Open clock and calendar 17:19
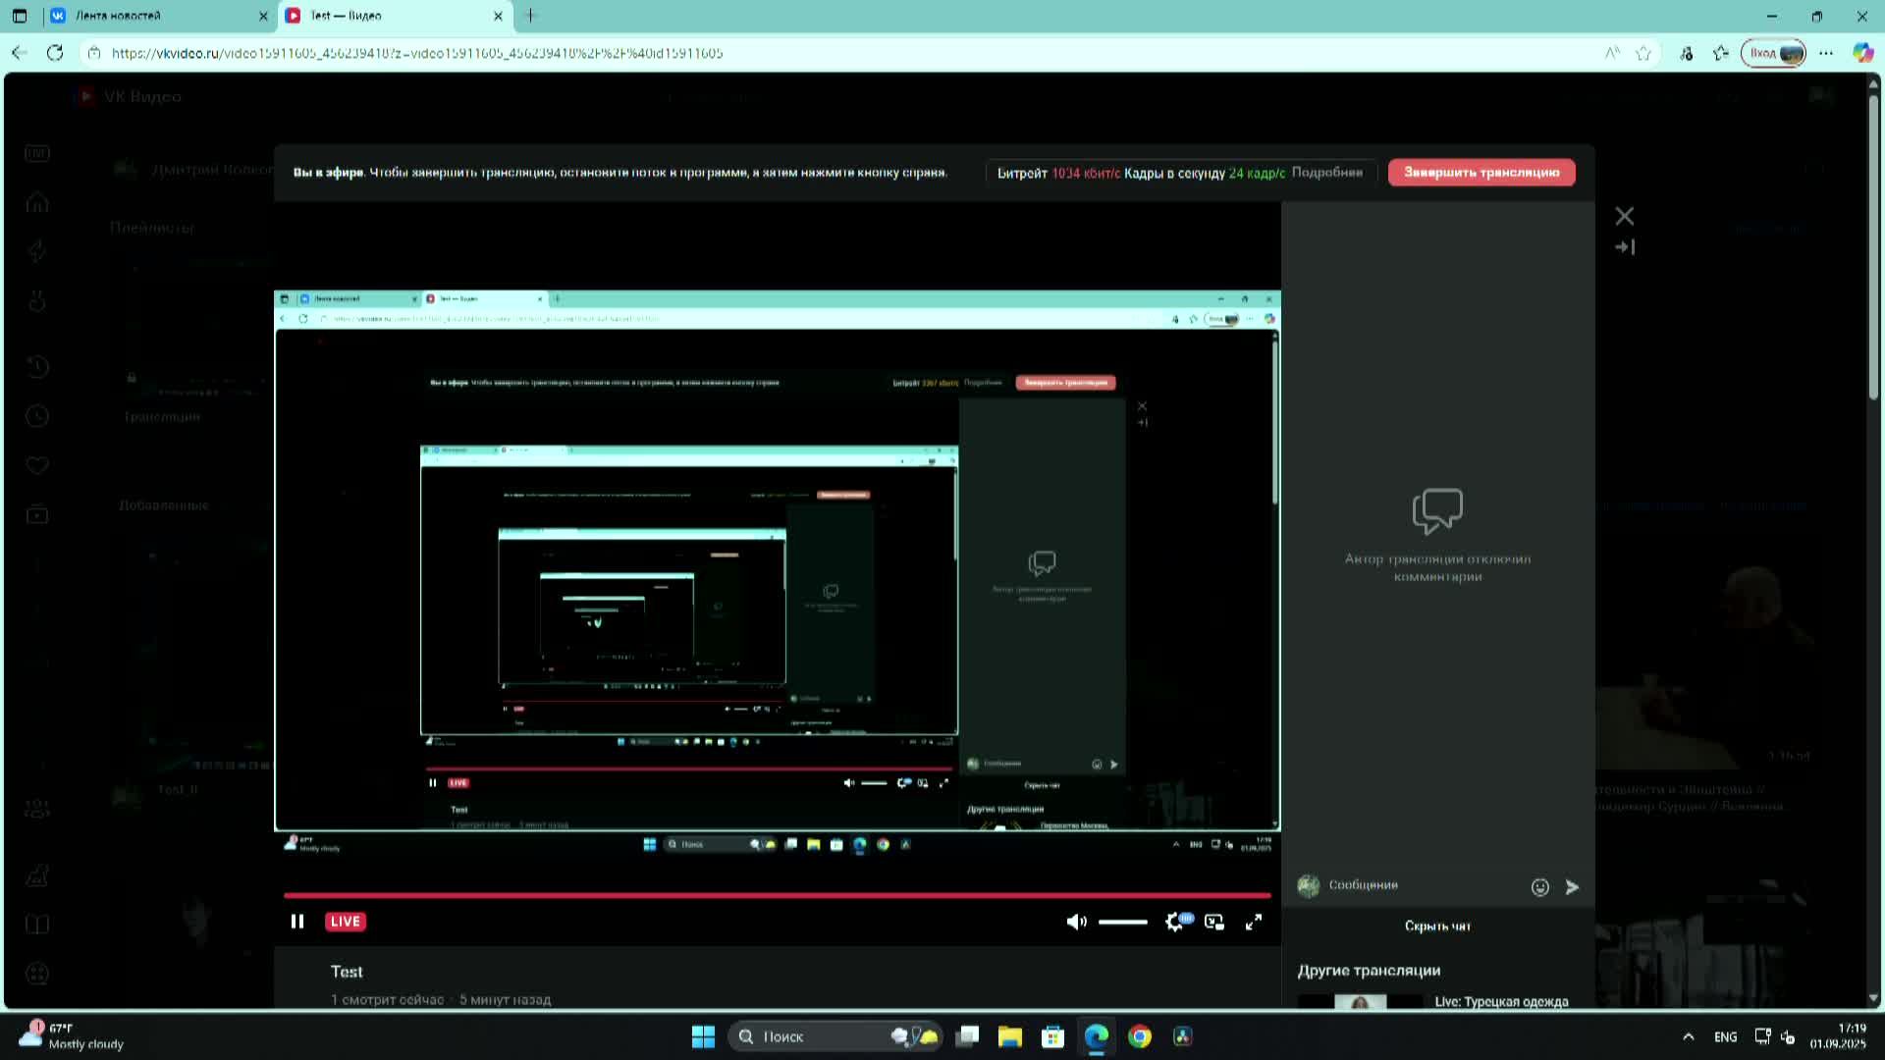 point(1838,1036)
